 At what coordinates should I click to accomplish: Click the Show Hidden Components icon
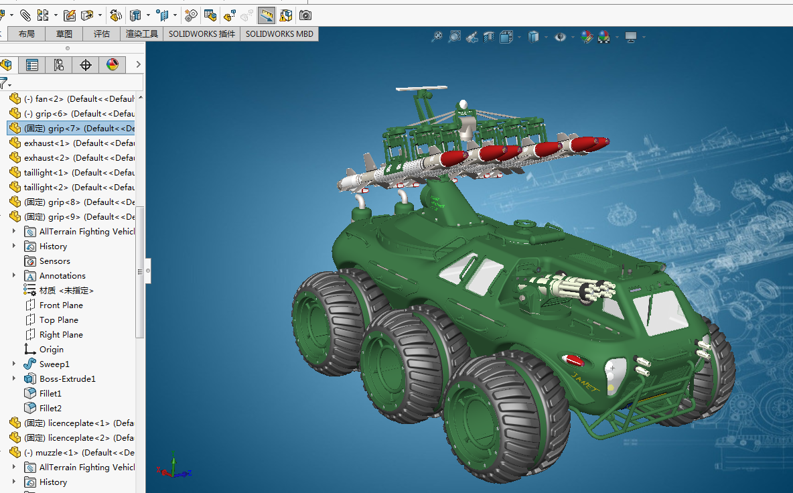click(116, 15)
